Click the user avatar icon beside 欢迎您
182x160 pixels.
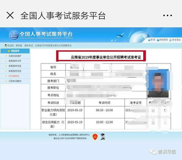6,46
